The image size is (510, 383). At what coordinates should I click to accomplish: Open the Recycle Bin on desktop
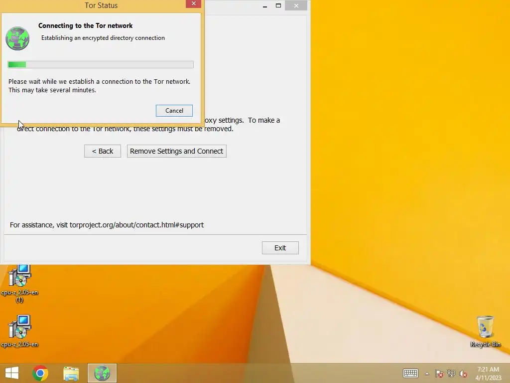point(485,331)
